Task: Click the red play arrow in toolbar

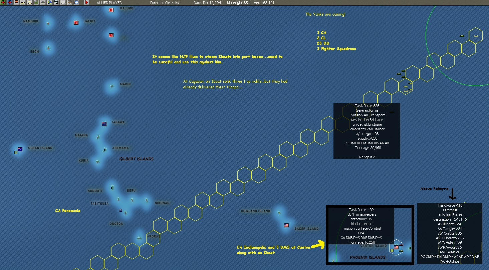Action: [x=86, y=2]
